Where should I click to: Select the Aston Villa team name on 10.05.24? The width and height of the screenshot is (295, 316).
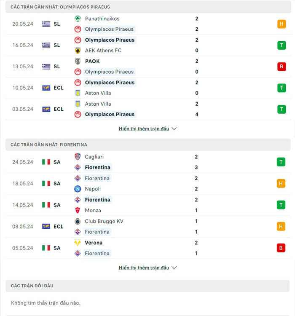click(x=98, y=93)
